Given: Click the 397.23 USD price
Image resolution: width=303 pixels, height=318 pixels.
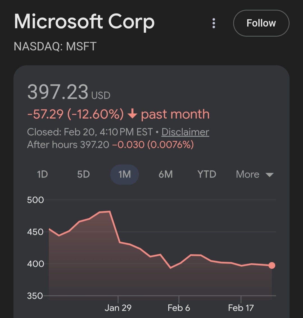Looking at the screenshot, I should 68,93.
